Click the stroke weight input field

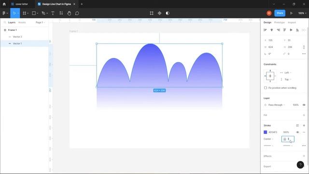point(288,139)
